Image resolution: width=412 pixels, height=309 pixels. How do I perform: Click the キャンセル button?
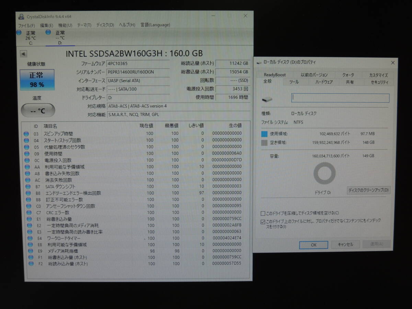(345, 244)
